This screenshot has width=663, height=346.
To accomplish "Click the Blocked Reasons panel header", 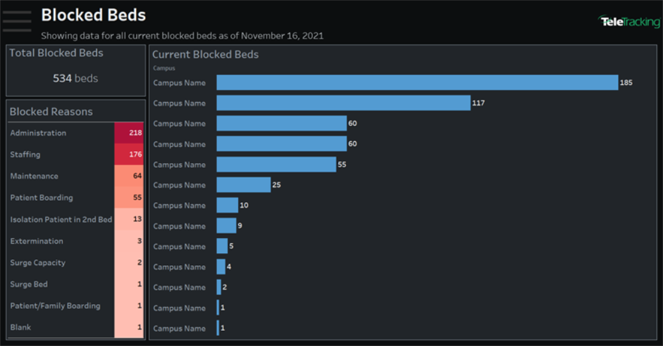I will pos(51,111).
